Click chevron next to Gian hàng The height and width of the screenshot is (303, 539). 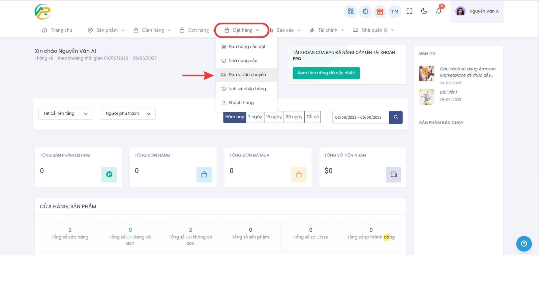tap(169, 30)
